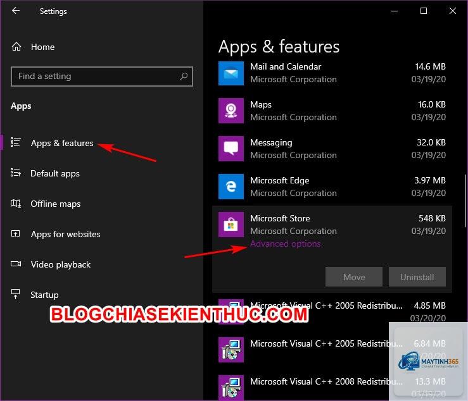
Task: Click the 6.84 MB Visual C++ 2005 installer icon
Action: [x=231, y=350]
